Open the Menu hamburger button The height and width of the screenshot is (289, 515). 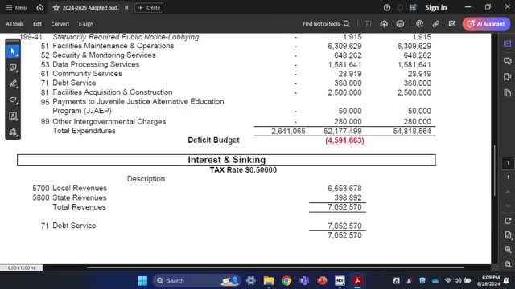click(x=16, y=7)
